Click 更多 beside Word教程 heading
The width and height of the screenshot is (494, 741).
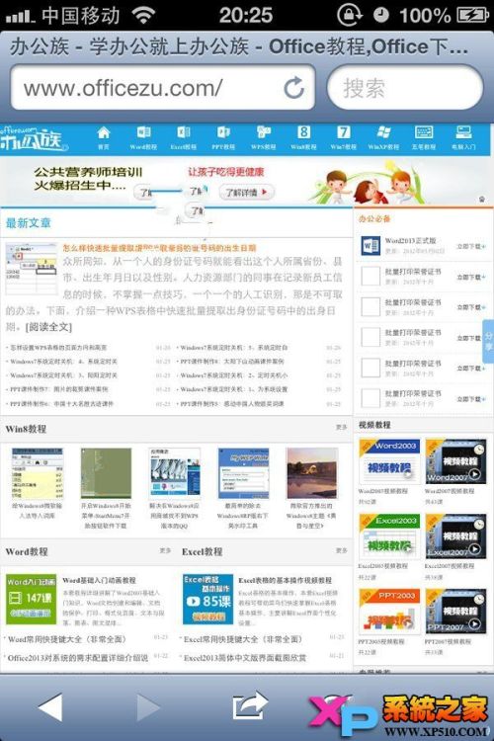tap(165, 550)
